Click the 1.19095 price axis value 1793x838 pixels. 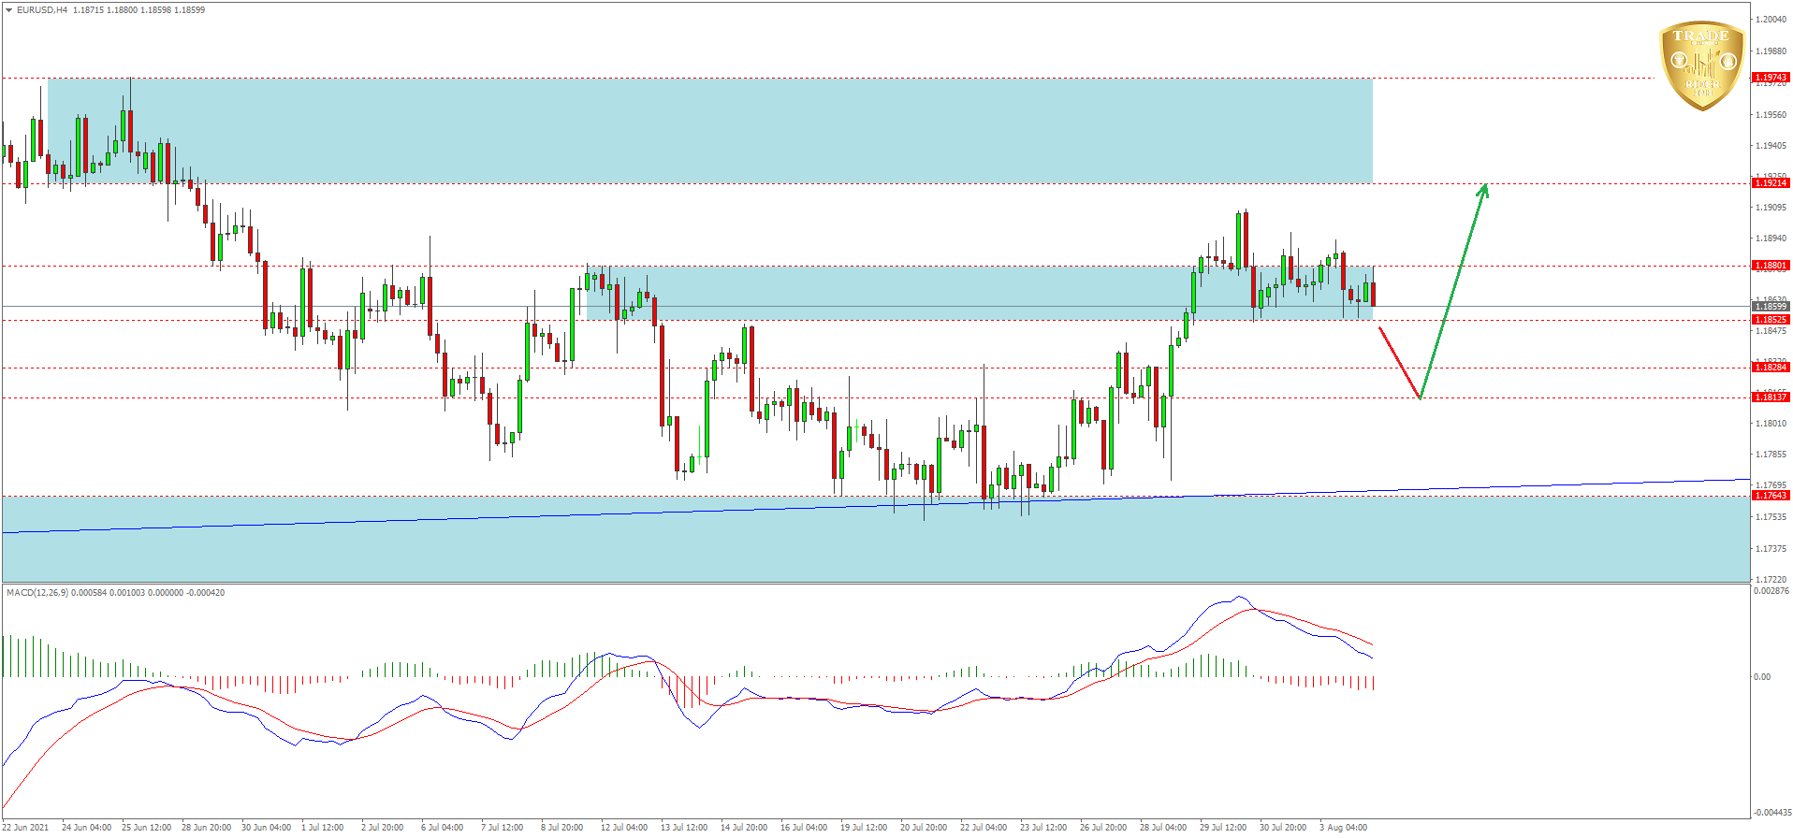pyautogui.click(x=1771, y=208)
